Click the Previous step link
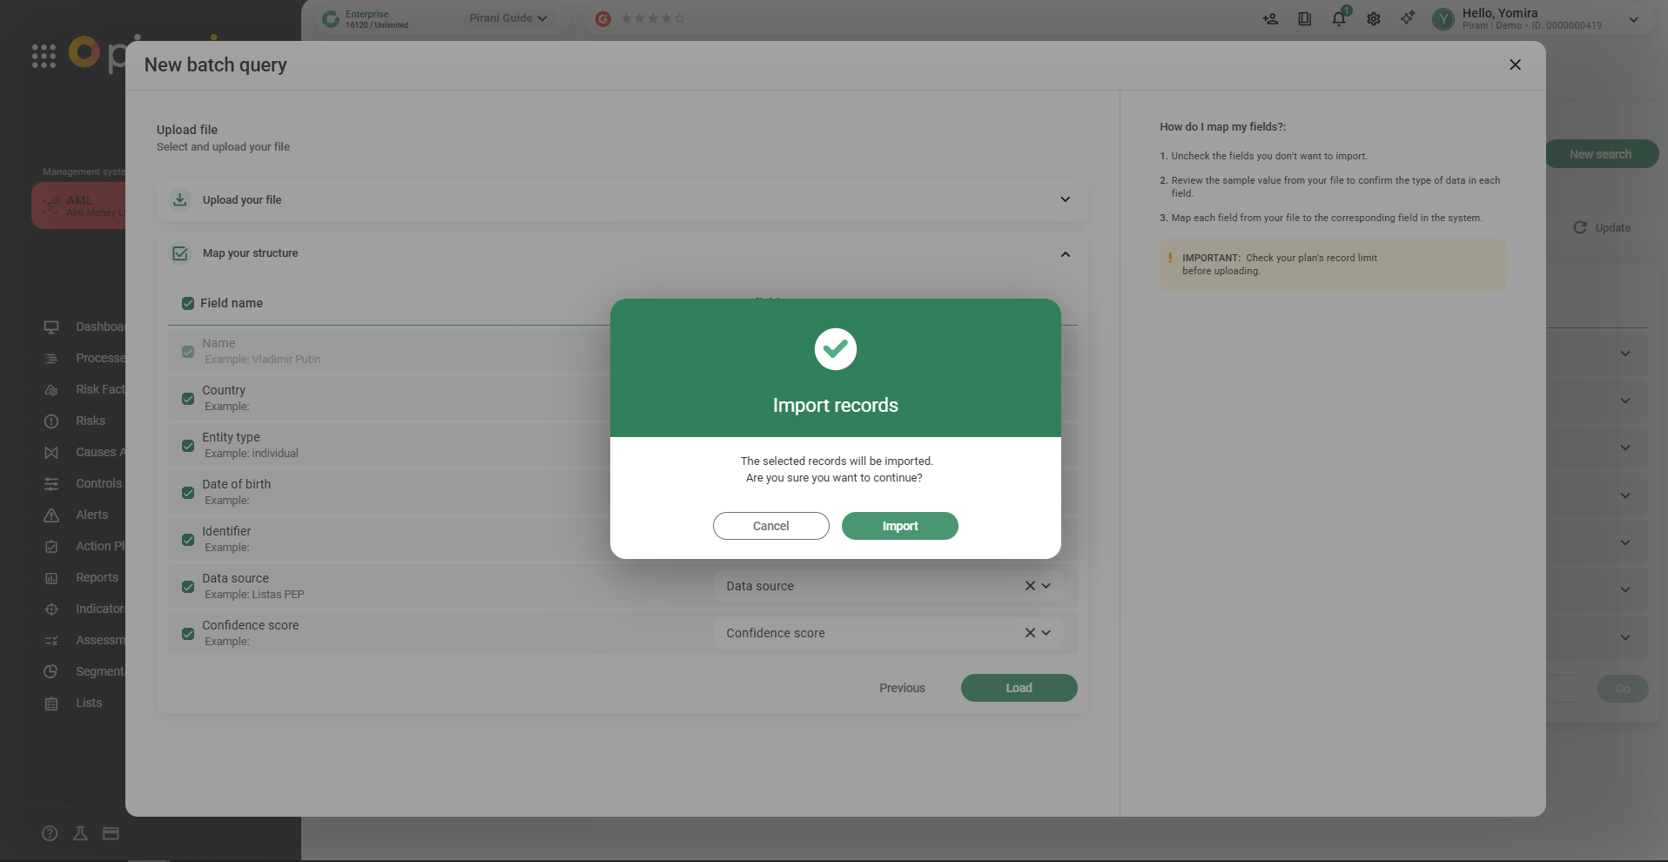The height and width of the screenshot is (862, 1668). click(902, 688)
